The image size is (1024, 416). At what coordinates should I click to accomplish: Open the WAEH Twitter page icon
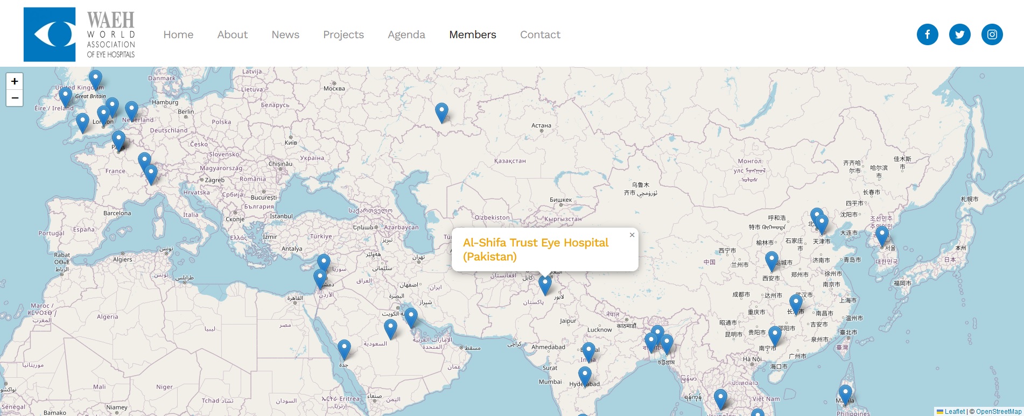959,34
